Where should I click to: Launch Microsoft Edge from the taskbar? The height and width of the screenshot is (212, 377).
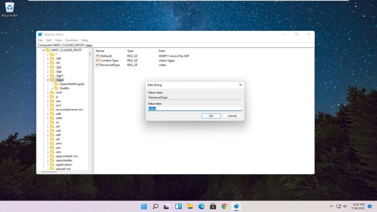201,206
